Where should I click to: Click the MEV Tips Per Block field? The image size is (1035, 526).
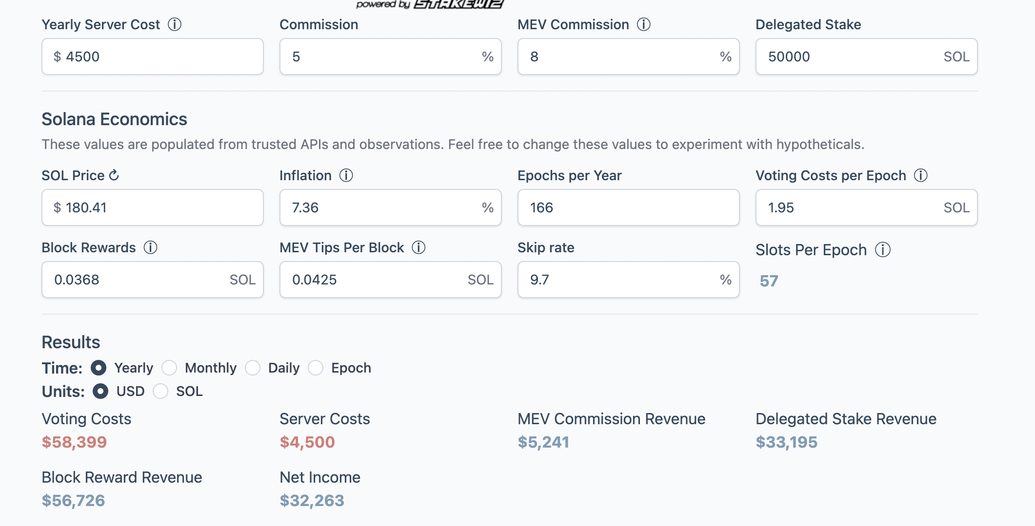[x=391, y=280]
